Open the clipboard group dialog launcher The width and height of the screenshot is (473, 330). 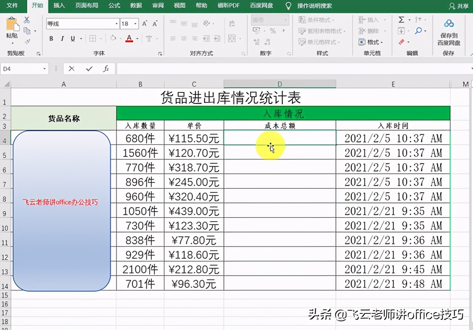pyautogui.click(x=38, y=53)
